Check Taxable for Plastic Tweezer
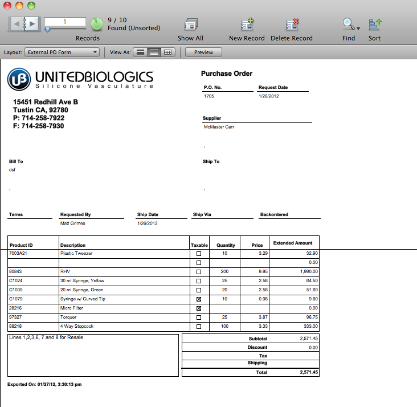 click(x=199, y=253)
